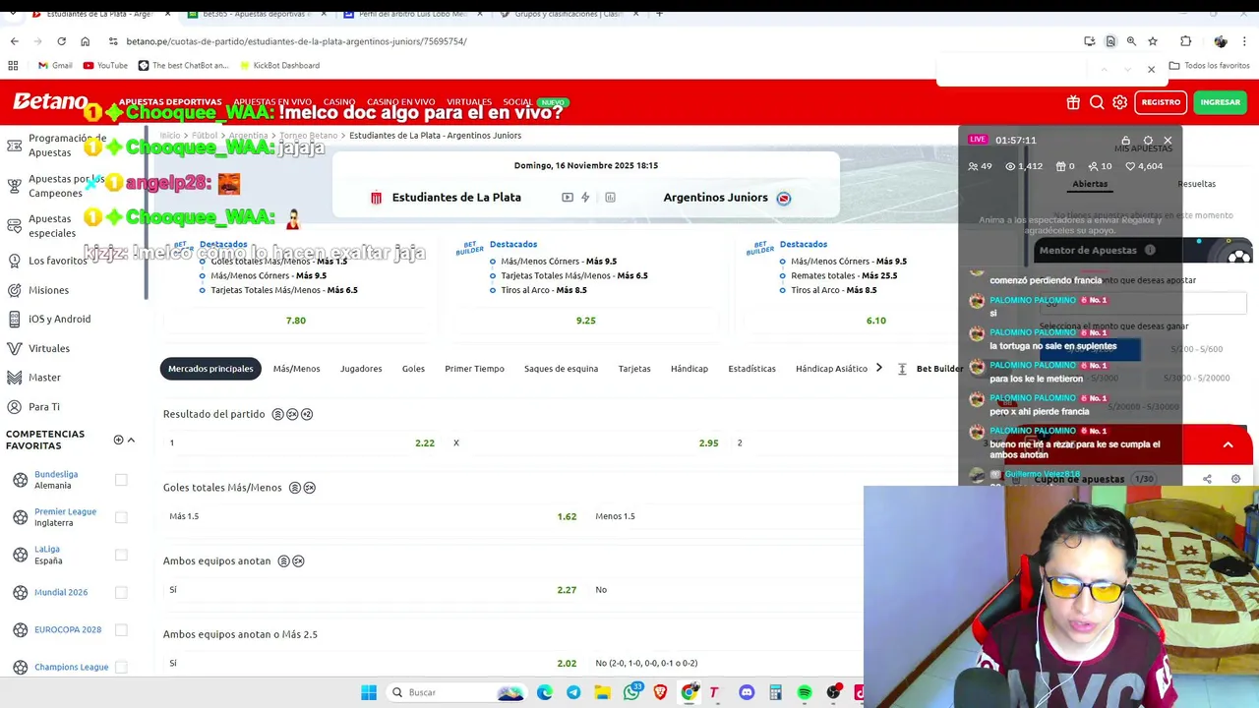
Task: Open the Windows Start menu
Action: coord(369,692)
